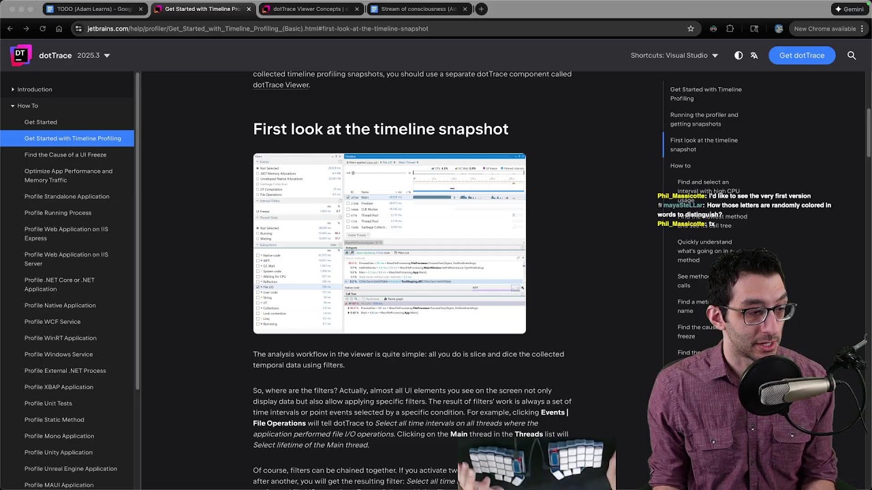Reload the current page
872x490 pixels.
(42, 29)
